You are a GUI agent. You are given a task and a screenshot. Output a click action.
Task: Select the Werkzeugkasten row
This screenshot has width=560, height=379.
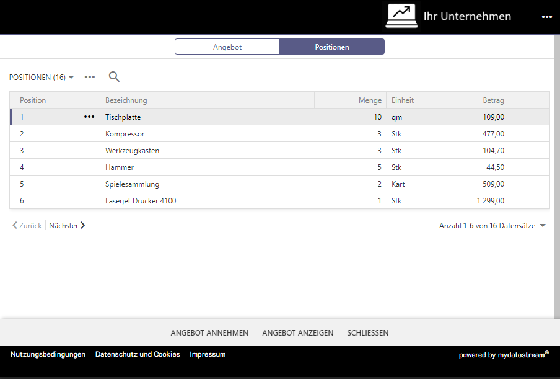279,151
